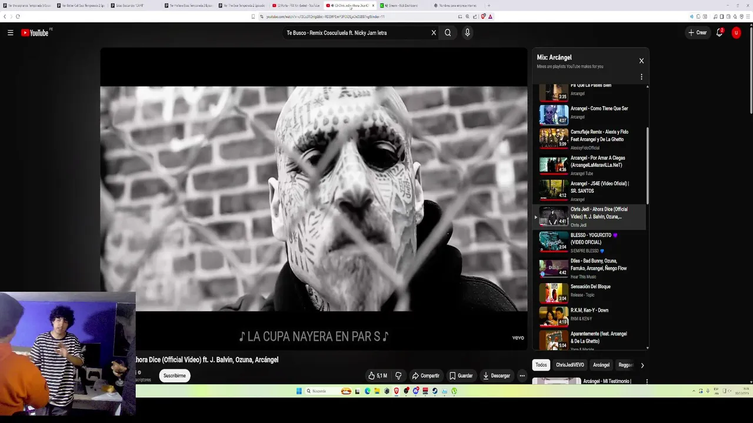Run search with the magnifier button
This screenshot has width=753, height=423.
[448, 33]
